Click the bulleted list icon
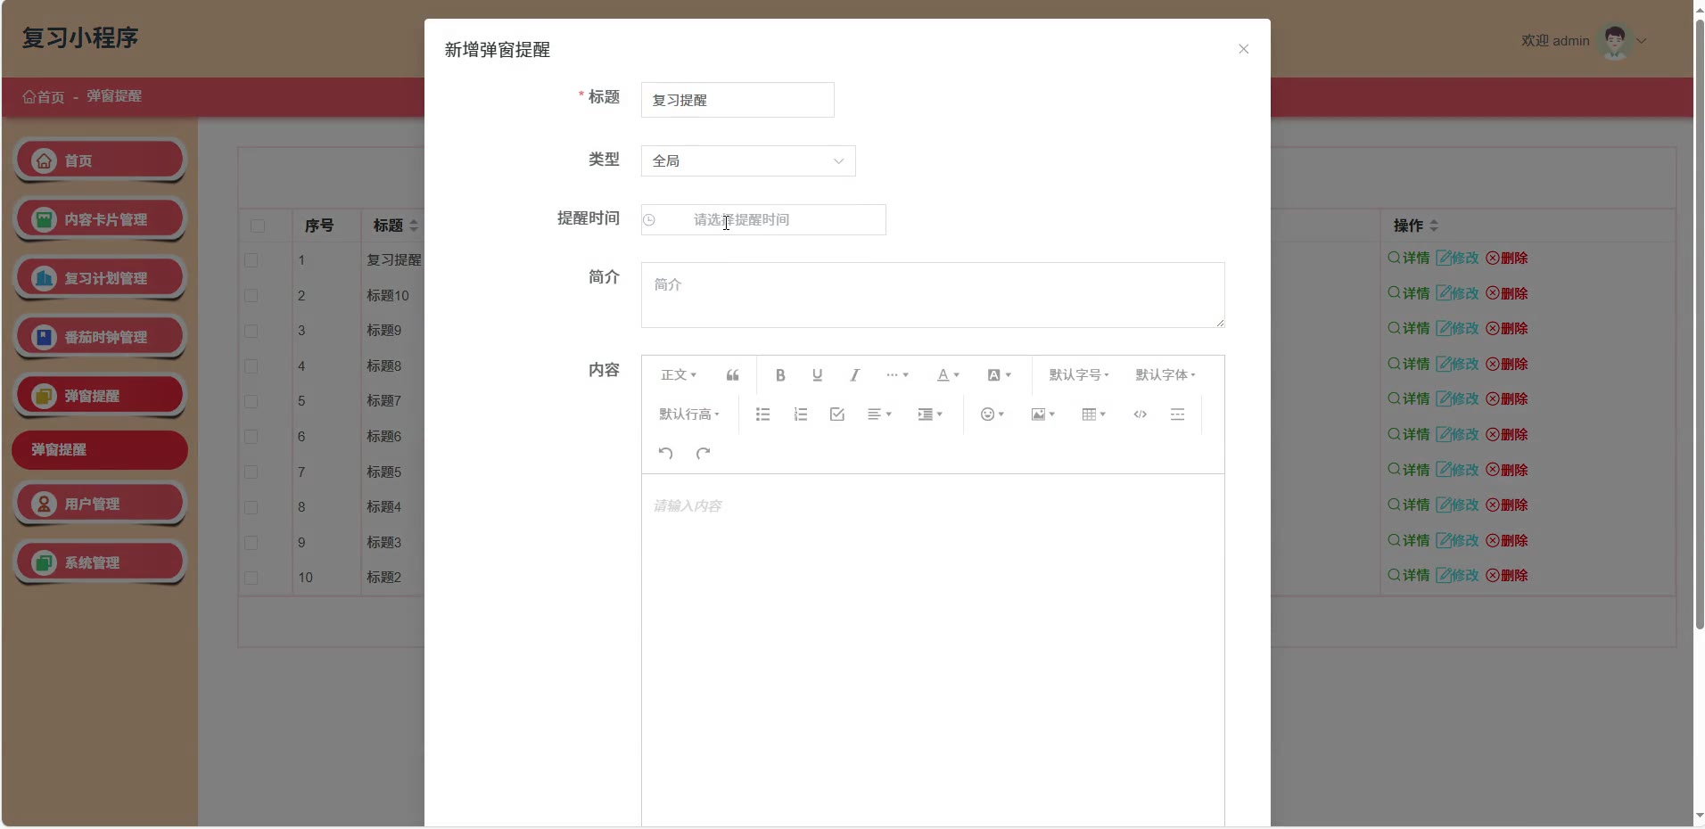This screenshot has height=829, width=1705. pyautogui.click(x=762, y=414)
